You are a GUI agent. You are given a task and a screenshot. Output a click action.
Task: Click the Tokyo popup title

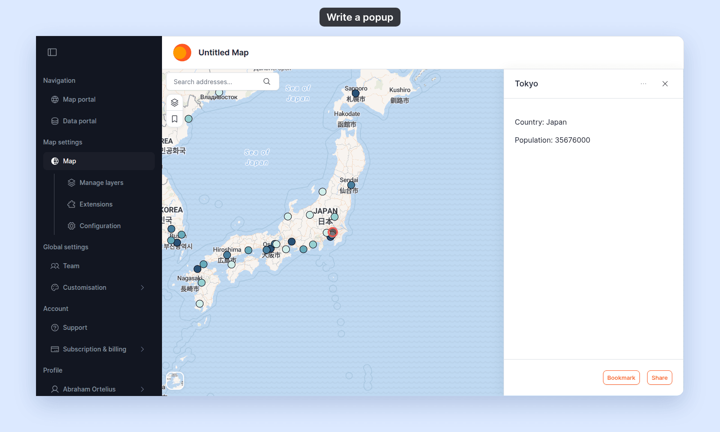point(526,84)
